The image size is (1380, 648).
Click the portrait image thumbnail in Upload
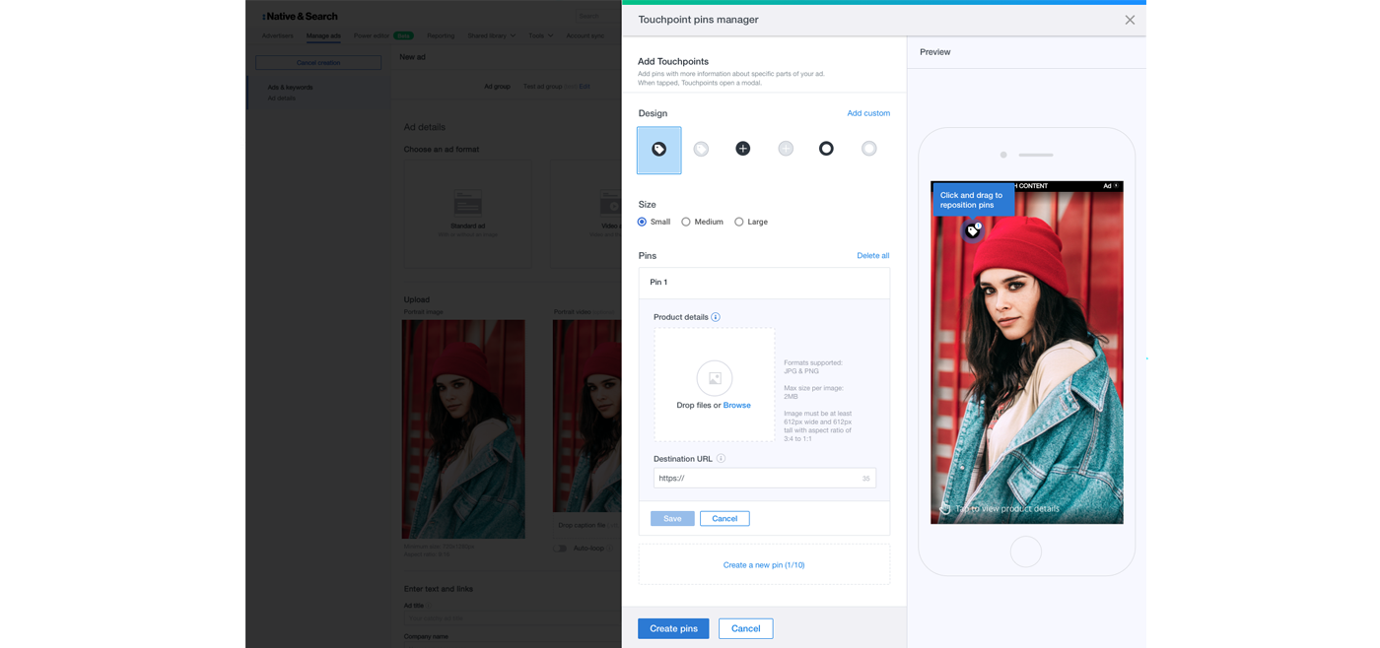[463, 429]
